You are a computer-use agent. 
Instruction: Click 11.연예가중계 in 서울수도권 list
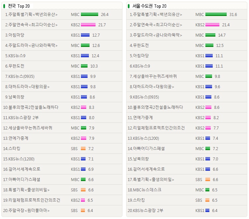pos(140,118)
